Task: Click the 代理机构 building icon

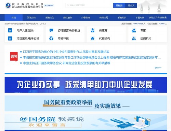Action: click(x=93, y=39)
